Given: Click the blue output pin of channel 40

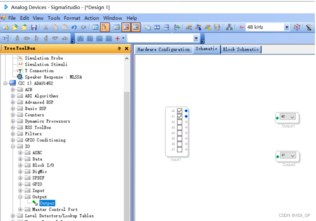Looking at the screenshot, I should tap(186, 111).
